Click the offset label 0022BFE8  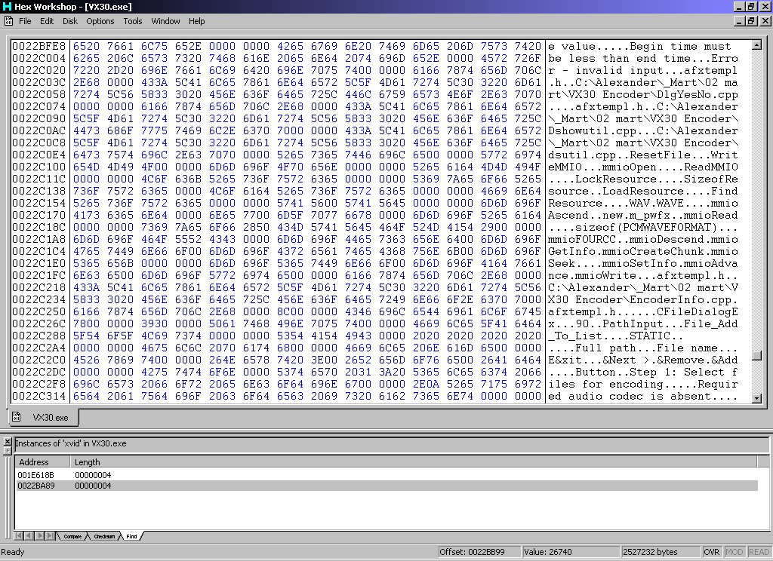click(39, 46)
